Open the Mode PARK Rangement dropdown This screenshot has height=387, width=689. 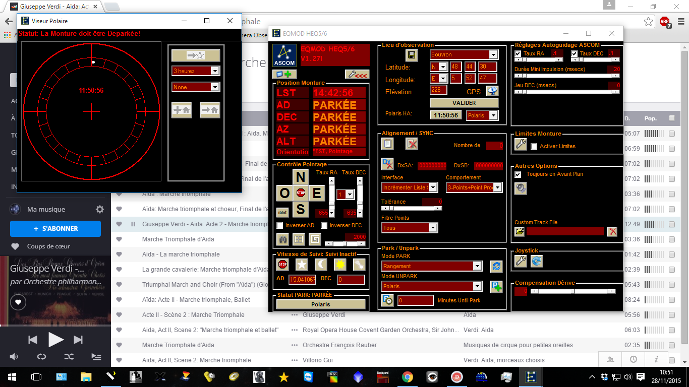477,266
